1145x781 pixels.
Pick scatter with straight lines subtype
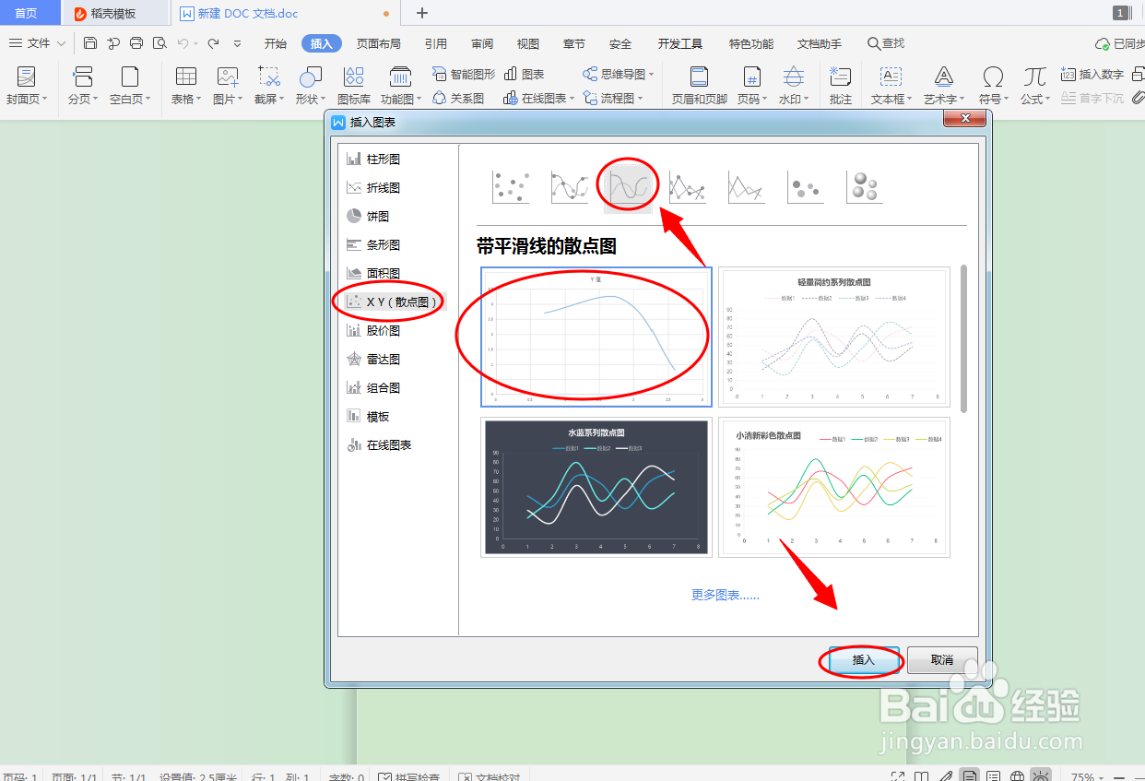(x=746, y=187)
